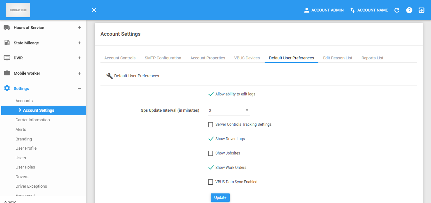This screenshot has height=203, width=431.
Task: Click the company logo image
Action: click(18, 10)
